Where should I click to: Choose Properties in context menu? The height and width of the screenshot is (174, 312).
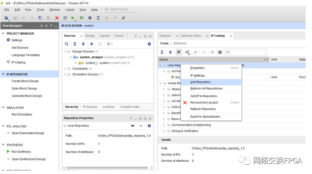[212, 68]
